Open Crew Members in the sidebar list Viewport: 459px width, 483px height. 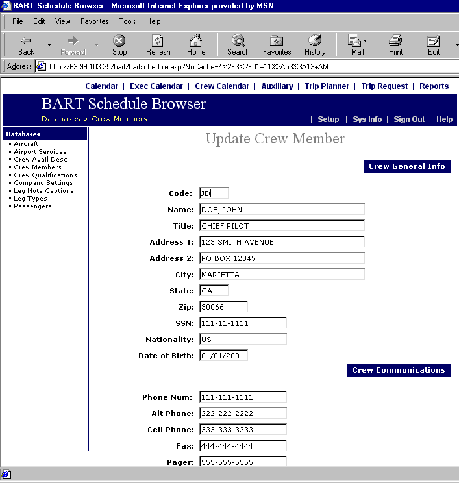tap(38, 167)
